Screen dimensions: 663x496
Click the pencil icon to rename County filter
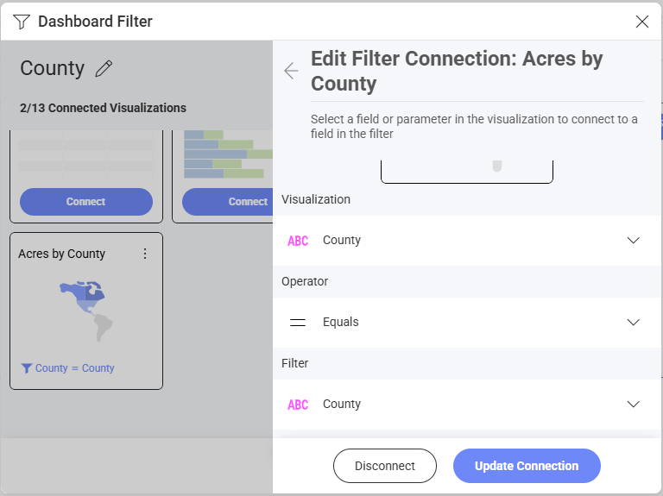[x=104, y=69]
